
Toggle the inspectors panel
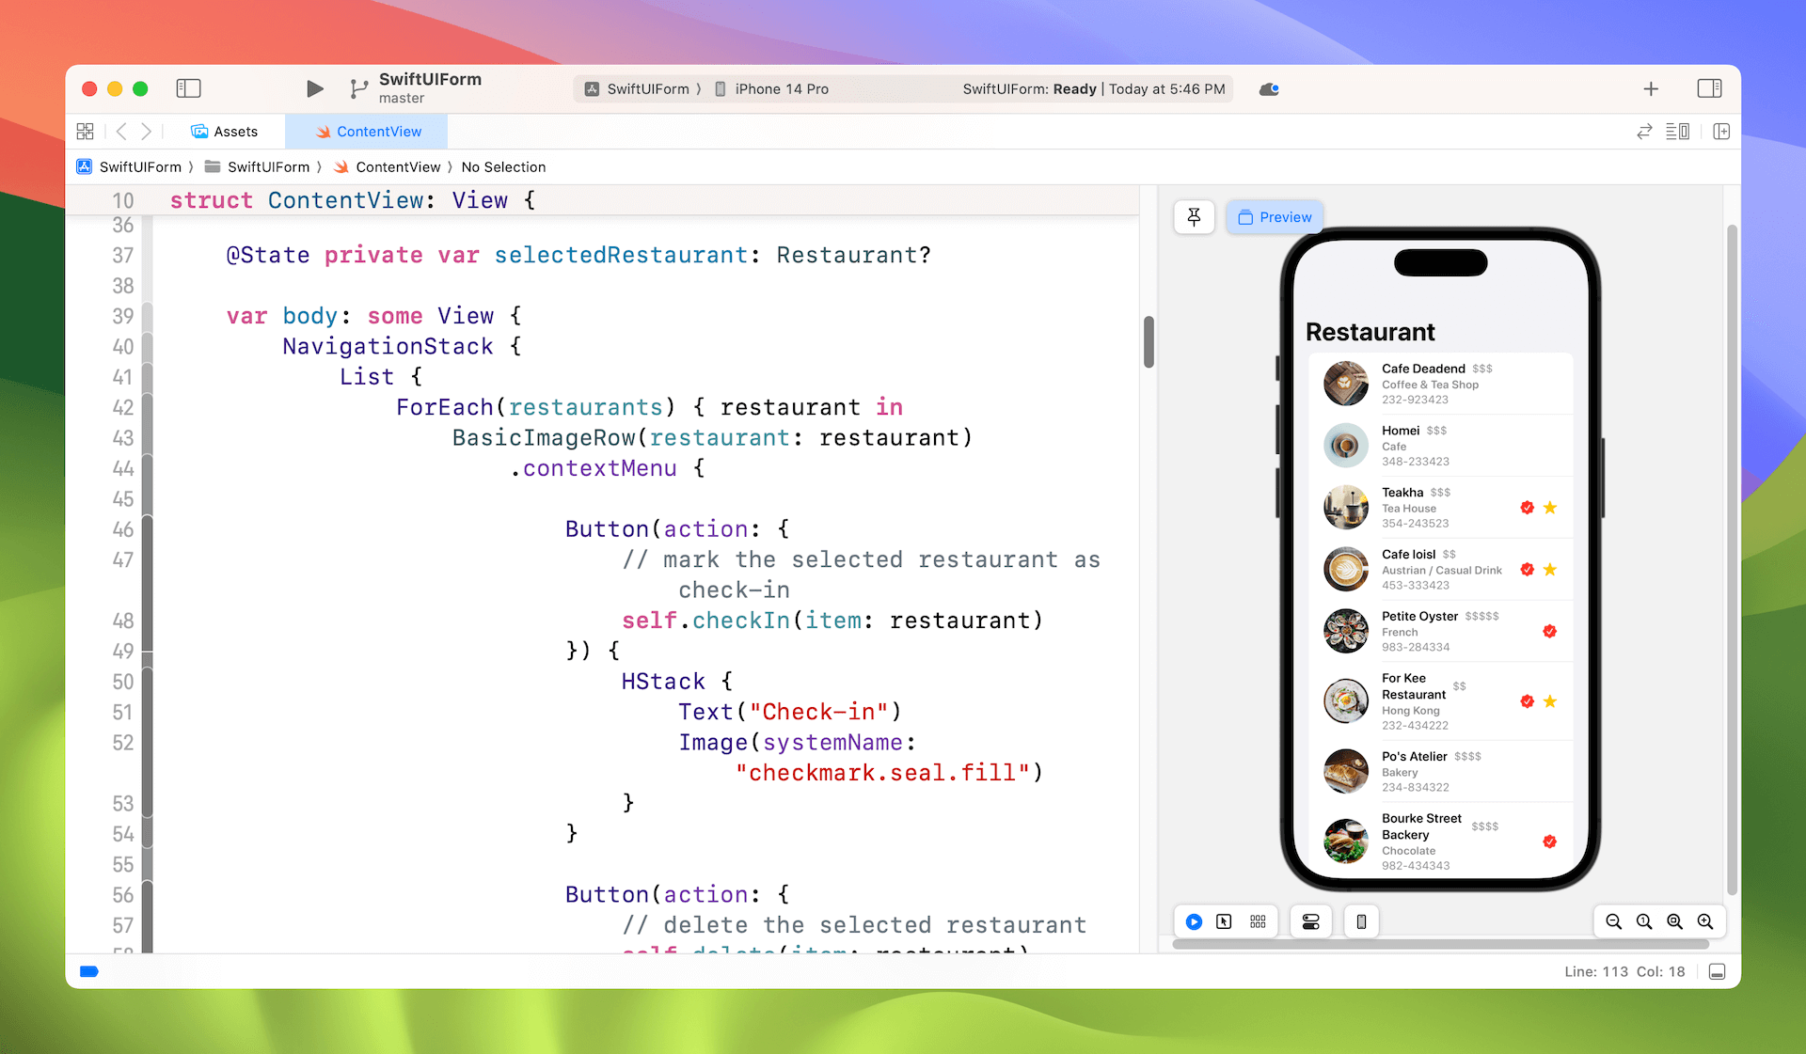click(1709, 88)
